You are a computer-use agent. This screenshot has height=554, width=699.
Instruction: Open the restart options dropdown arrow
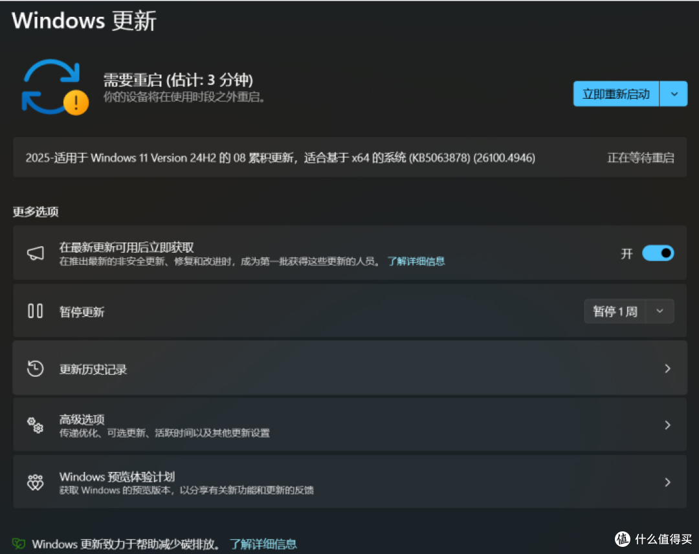point(673,93)
